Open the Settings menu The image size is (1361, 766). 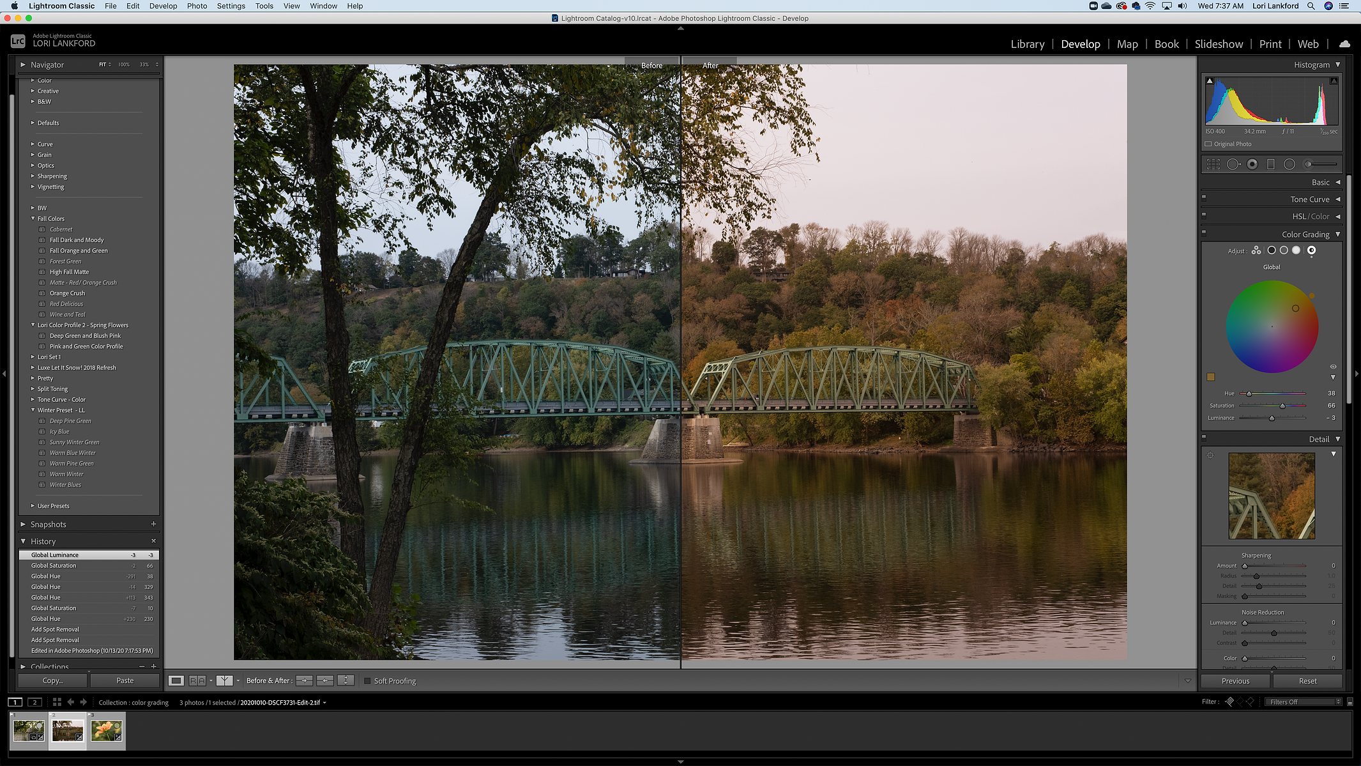tap(231, 6)
